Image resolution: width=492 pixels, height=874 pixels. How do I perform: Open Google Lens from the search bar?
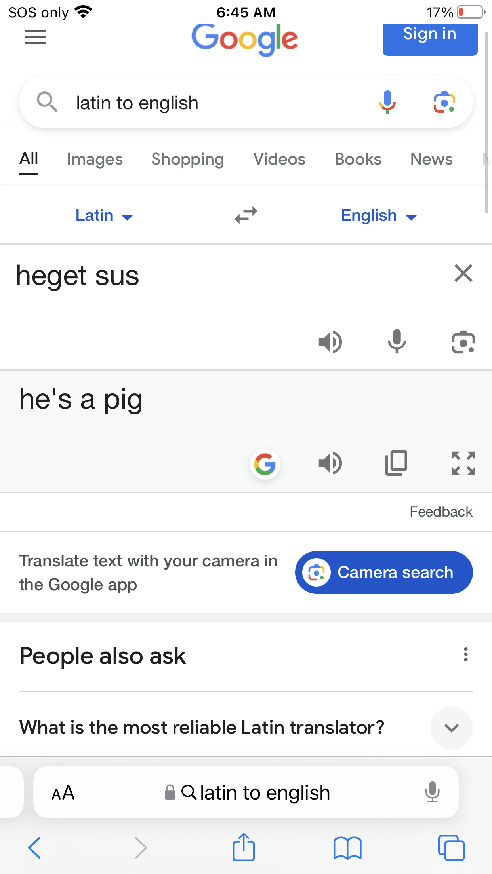pos(444,103)
